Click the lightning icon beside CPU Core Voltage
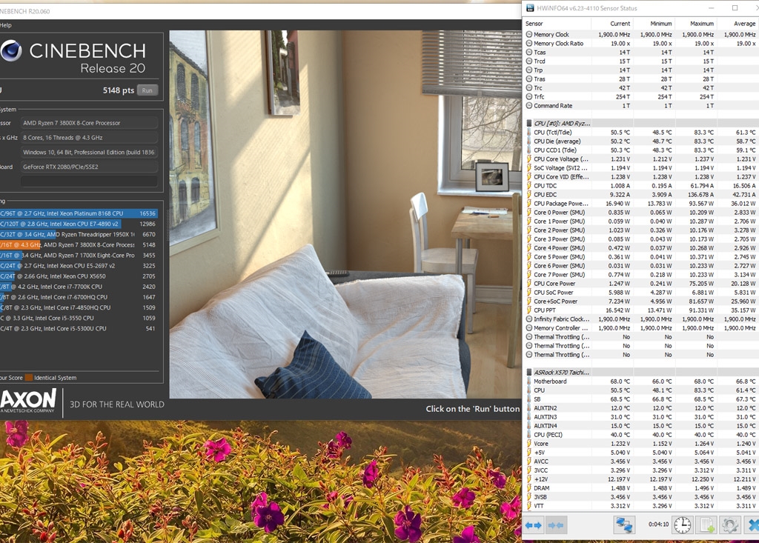 [529, 159]
